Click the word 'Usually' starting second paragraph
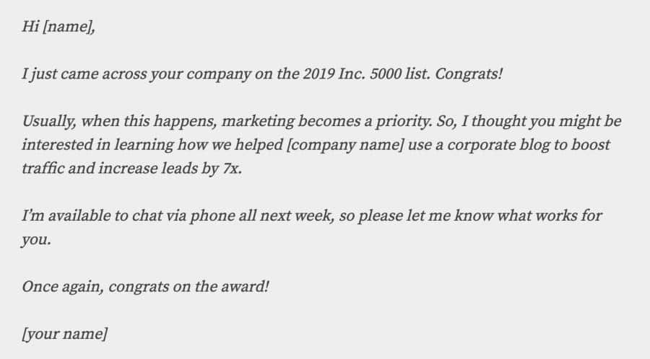 pos(49,122)
